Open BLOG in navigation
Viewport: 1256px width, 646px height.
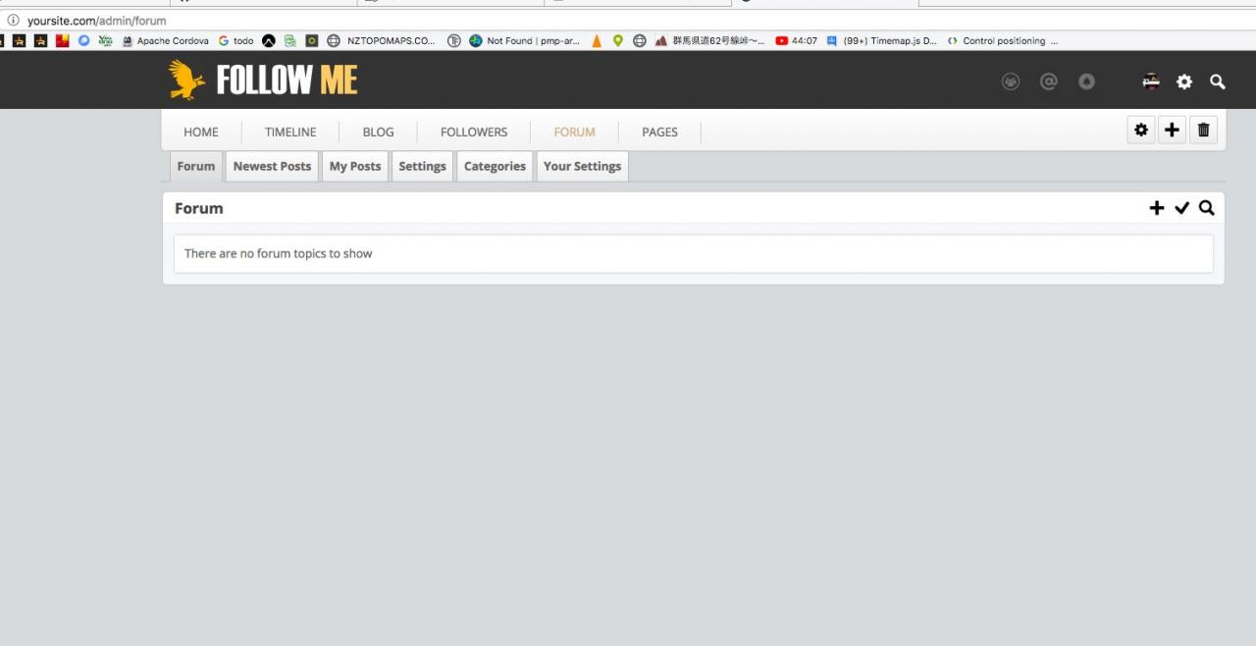(x=378, y=132)
